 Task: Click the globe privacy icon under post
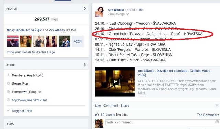coord(128,14)
